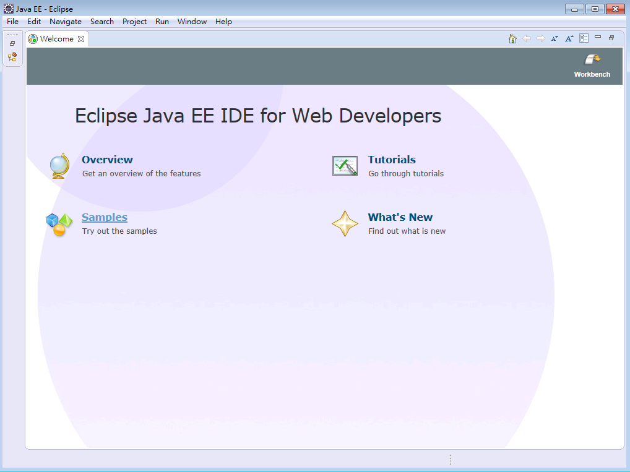Open the Samples shapes icon
The image size is (630, 472).
coord(59,224)
